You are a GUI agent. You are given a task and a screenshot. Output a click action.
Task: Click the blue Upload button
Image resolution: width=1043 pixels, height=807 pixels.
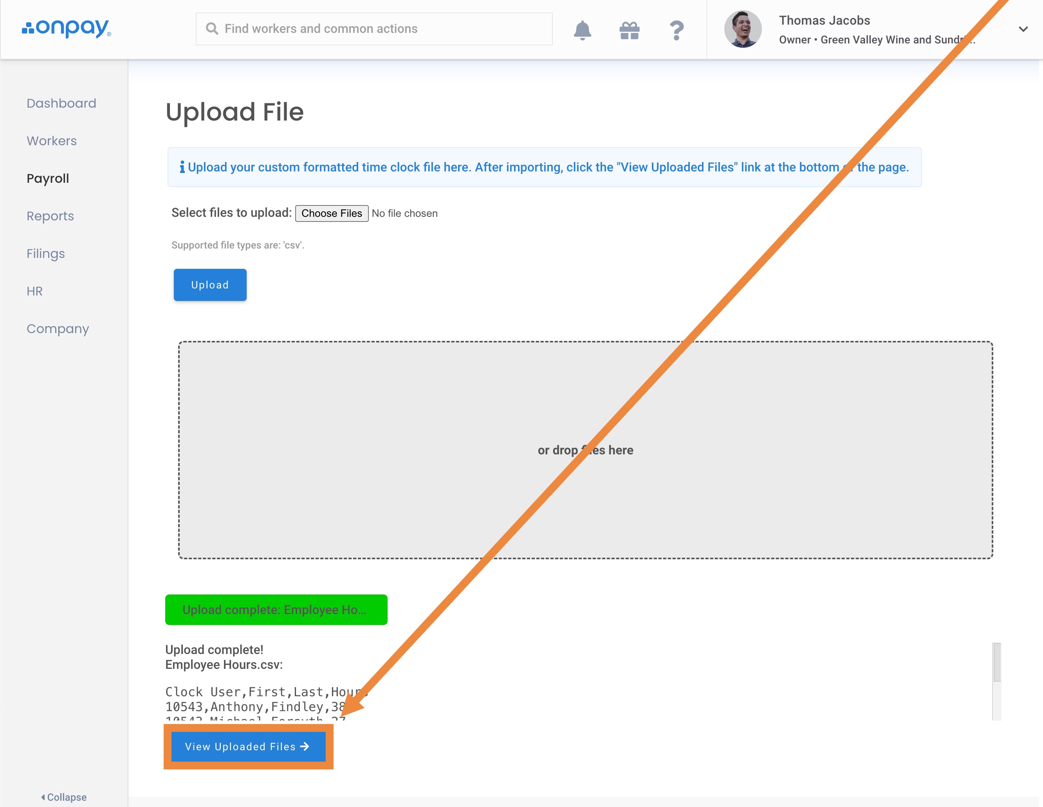209,285
